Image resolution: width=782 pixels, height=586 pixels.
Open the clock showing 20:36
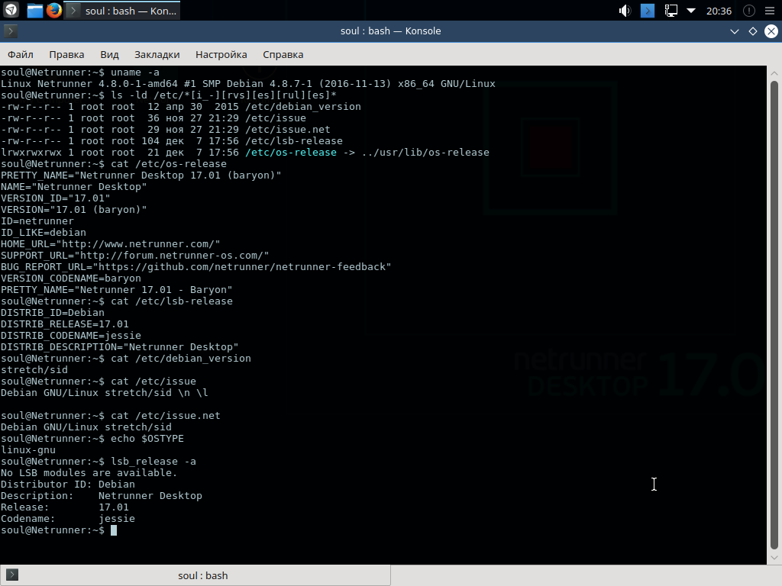click(719, 11)
